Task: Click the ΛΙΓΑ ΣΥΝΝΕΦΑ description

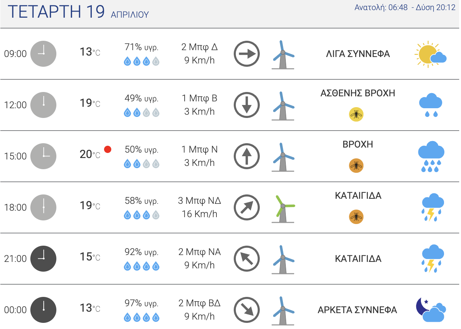Action: coord(358,54)
